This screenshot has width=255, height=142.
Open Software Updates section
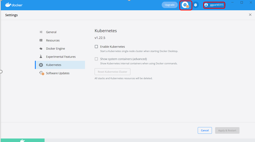pyautogui.click(x=60, y=73)
